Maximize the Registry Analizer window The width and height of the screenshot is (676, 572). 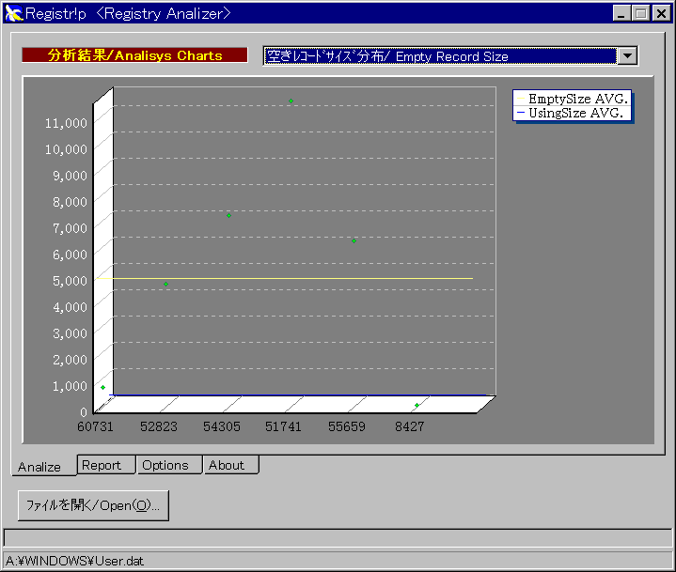pos(640,13)
